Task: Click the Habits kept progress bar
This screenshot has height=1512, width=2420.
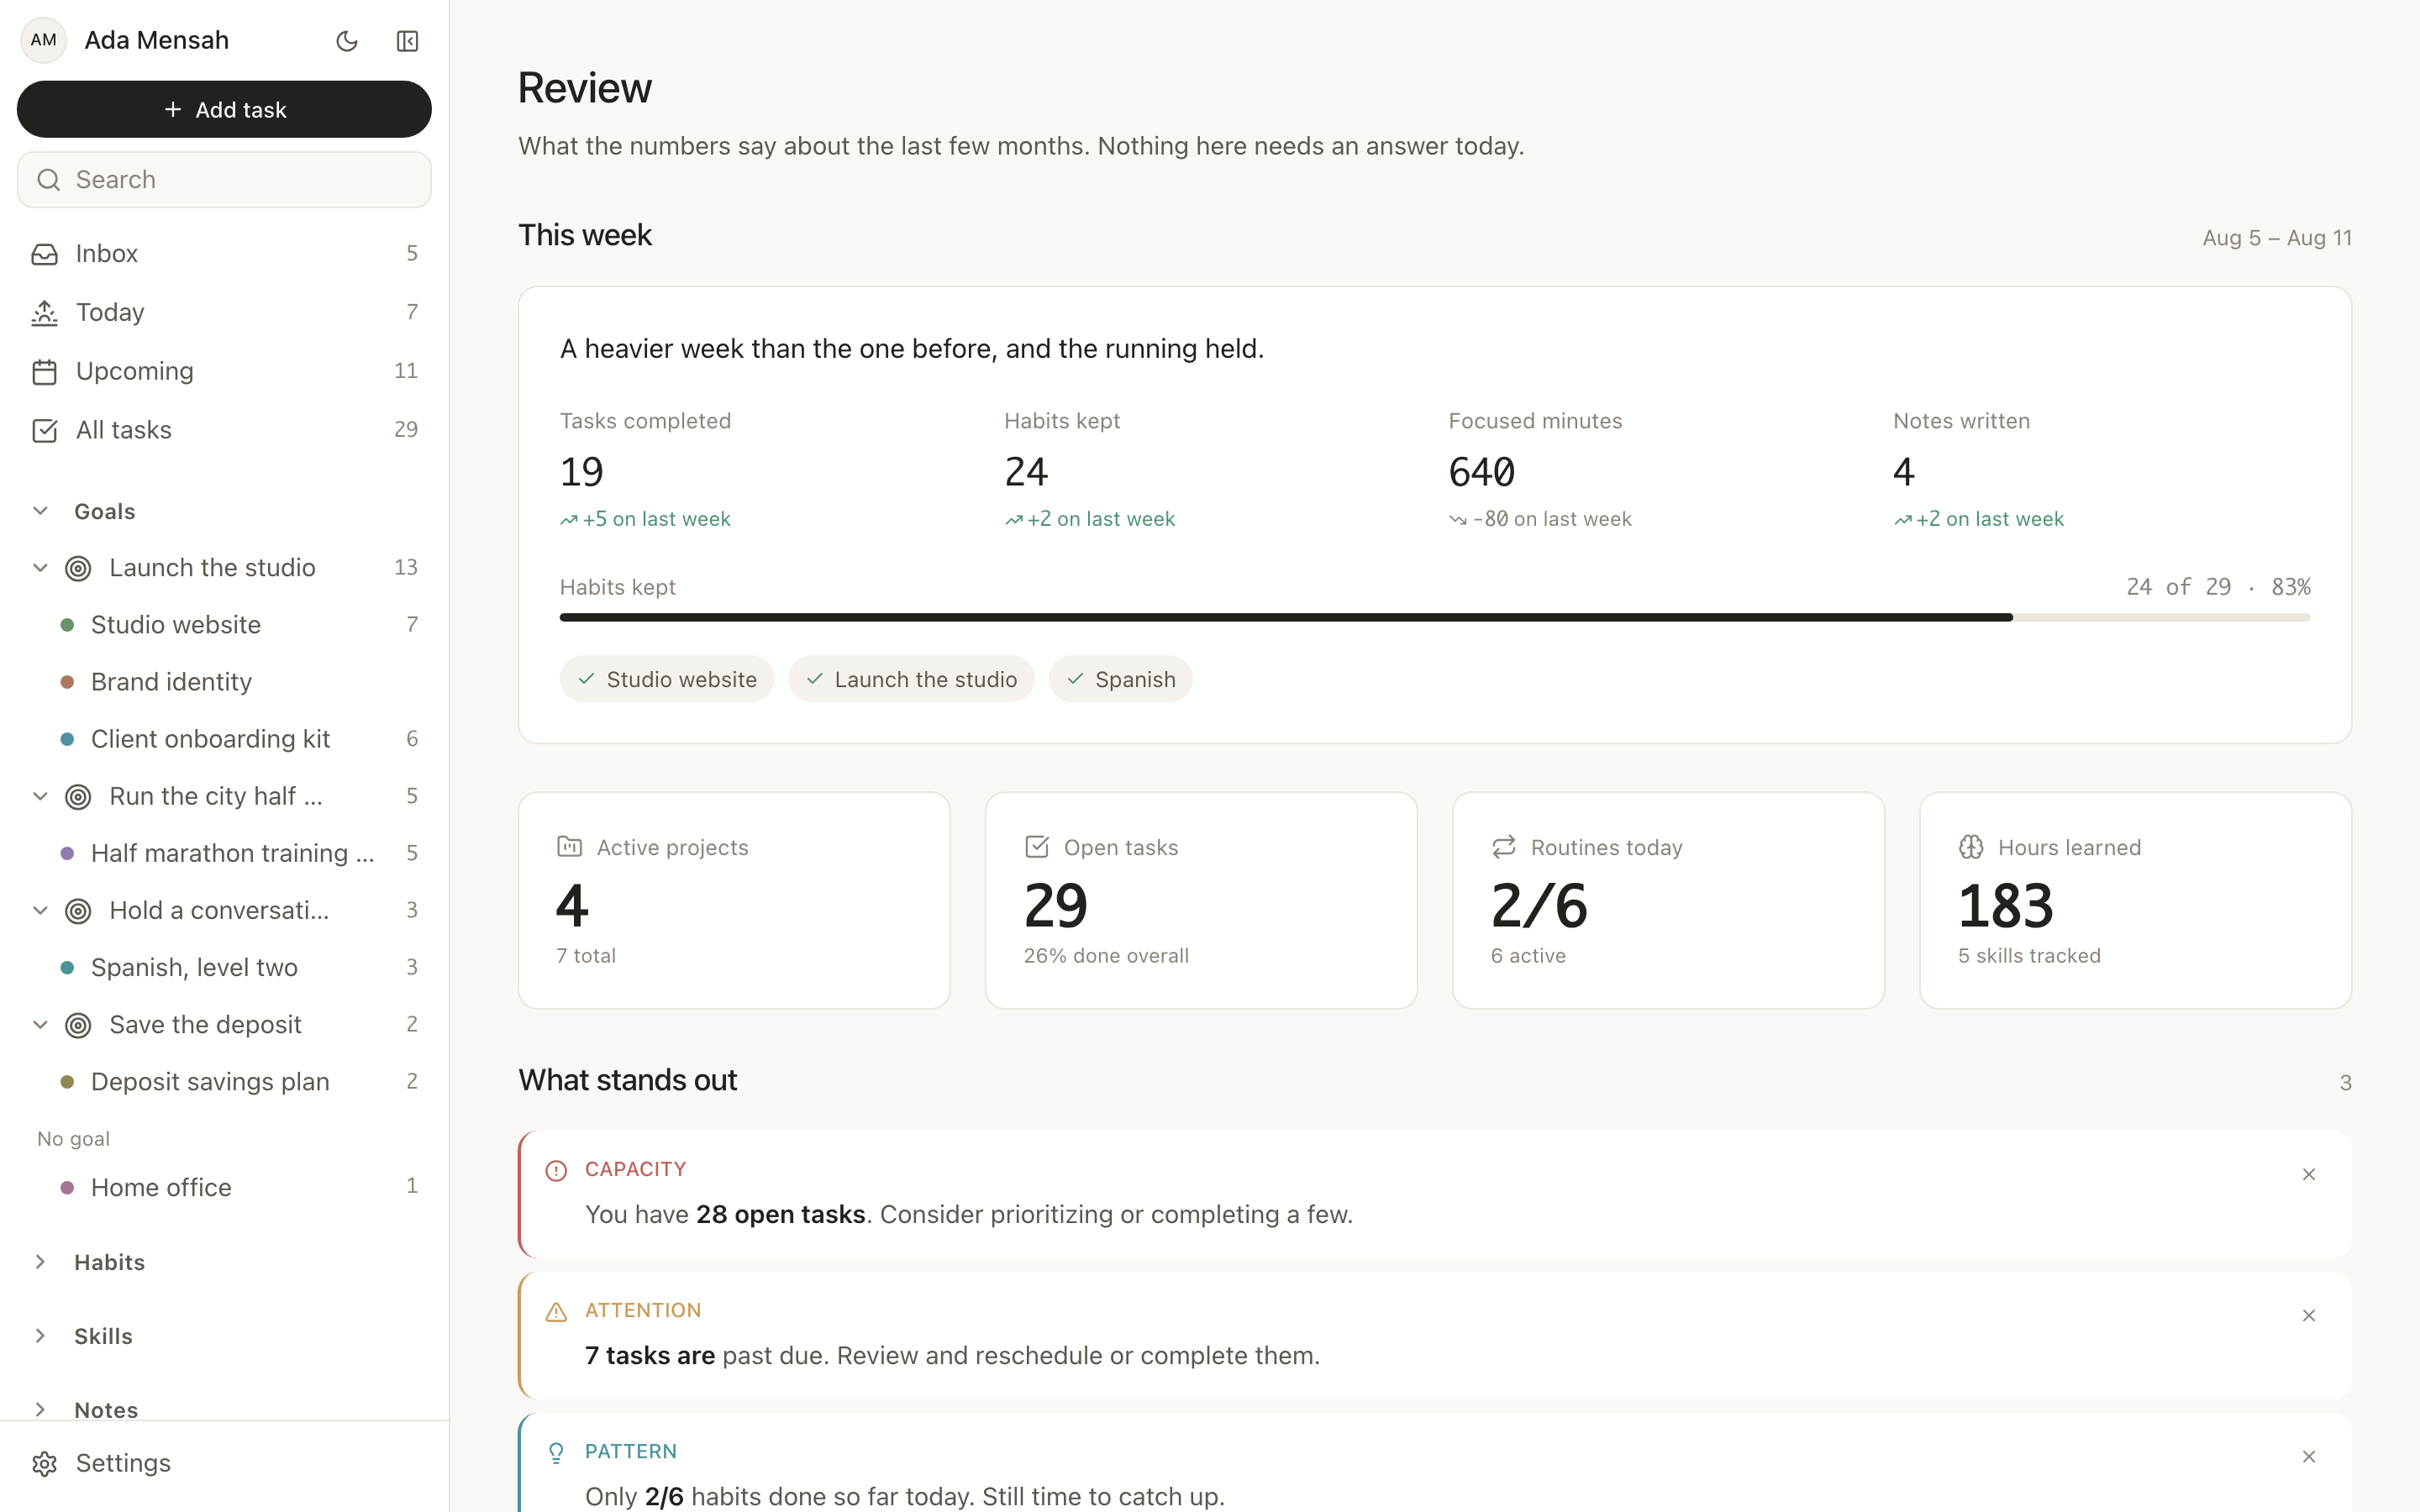Action: tap(1435, 618)
